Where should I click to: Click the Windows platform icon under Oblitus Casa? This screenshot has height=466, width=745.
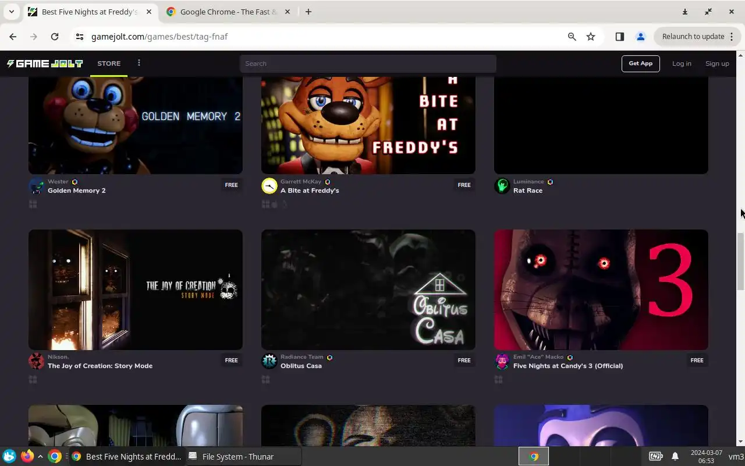266,380
